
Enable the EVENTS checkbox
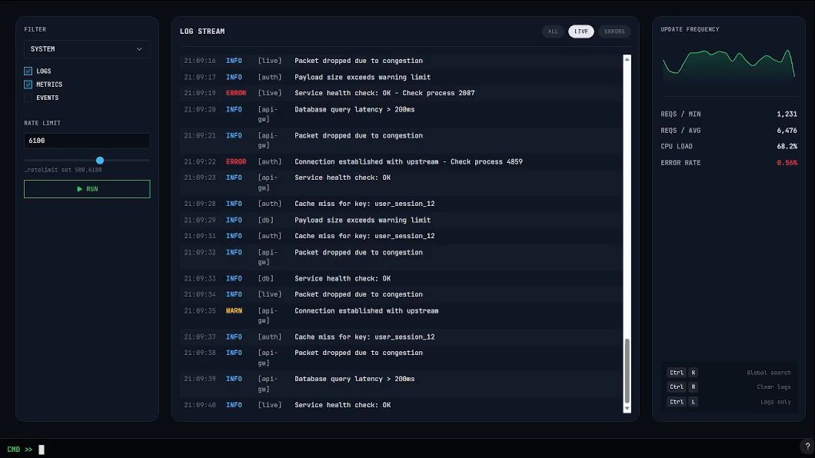[28, 98]
